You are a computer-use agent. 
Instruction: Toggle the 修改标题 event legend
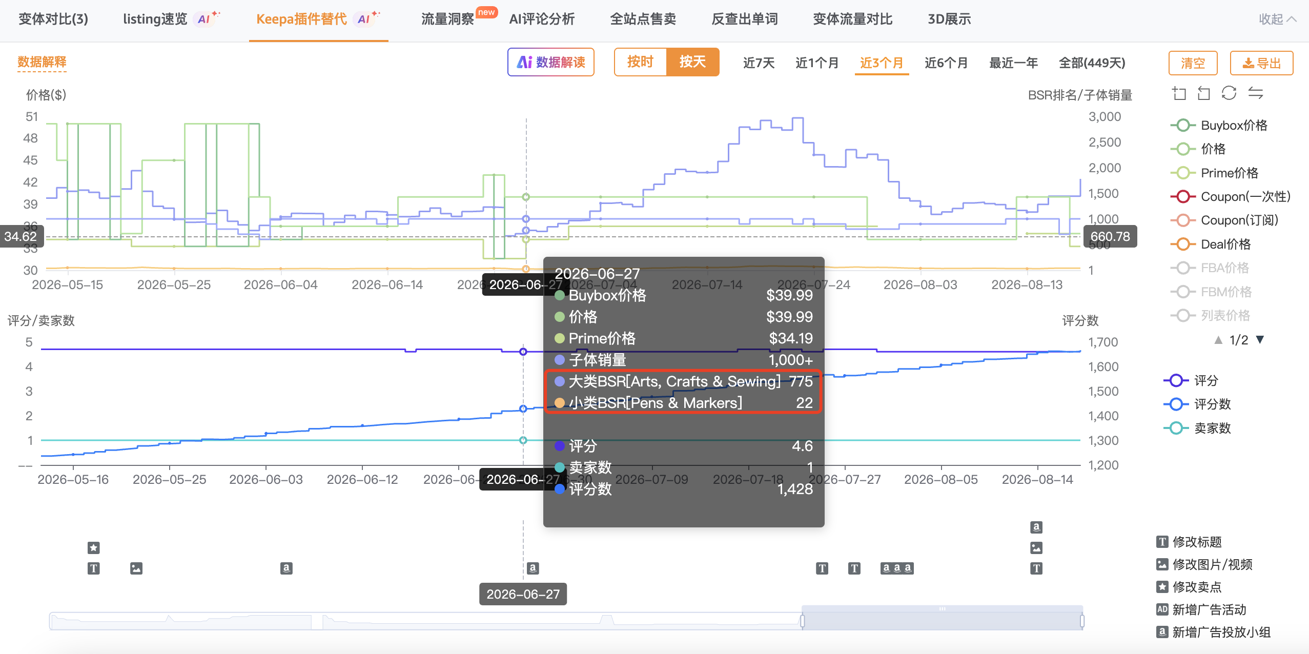point(1189,542)
